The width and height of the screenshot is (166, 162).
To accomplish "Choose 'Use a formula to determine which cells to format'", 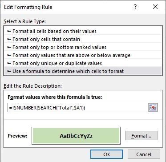I will tap(83, 71).
